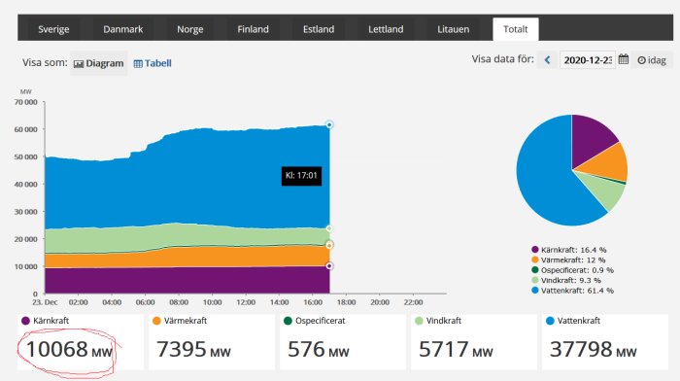Image resolution: width=680 pixels, height=381 pixels.
Task: Select the 10068 MW Kärnkraft value
Action: (x=69, y=349)
